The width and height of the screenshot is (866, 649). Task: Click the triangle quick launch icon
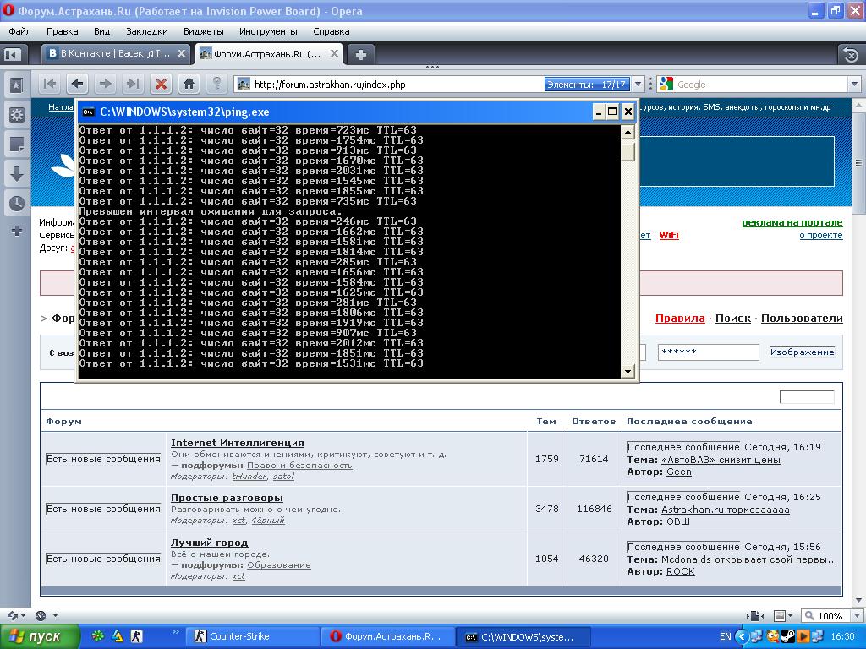[117, 636]
